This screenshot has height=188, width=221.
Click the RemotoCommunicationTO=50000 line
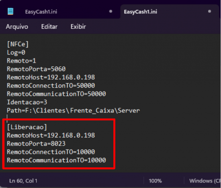[56, 94]
